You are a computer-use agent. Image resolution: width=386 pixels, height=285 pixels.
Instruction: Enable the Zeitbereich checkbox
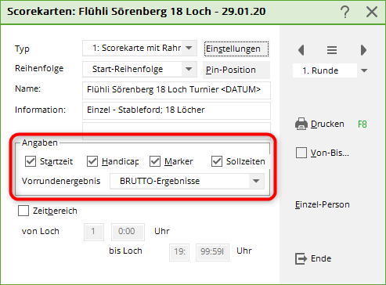pyautogui.click(x=23, y=211)
